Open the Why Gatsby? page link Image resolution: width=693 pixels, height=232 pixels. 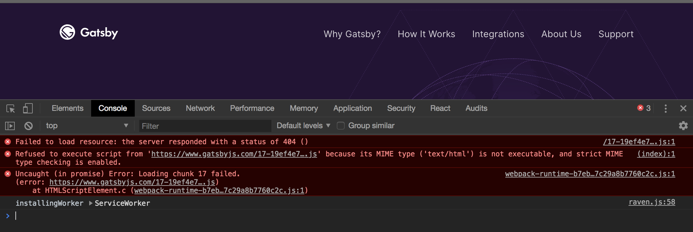[x=352, y=34]
